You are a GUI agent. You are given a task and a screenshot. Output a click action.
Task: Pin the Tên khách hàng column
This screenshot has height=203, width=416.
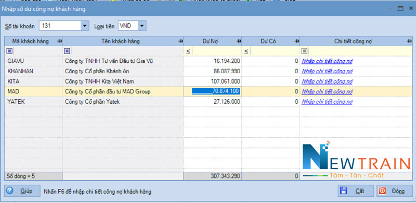pyautogui.click(x=180, y=42)
